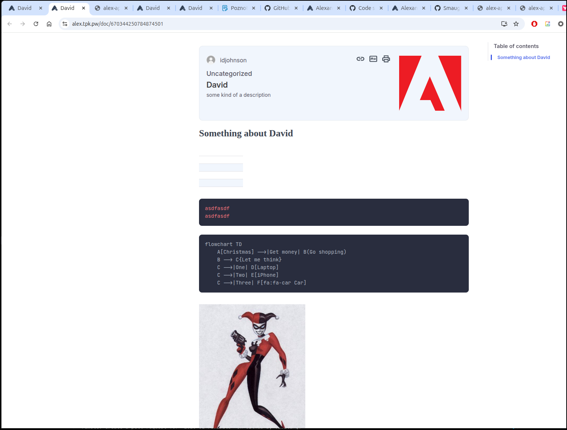567x430 pixels.
Task: View site information in the address bar
Action: (x=65, y=24)
